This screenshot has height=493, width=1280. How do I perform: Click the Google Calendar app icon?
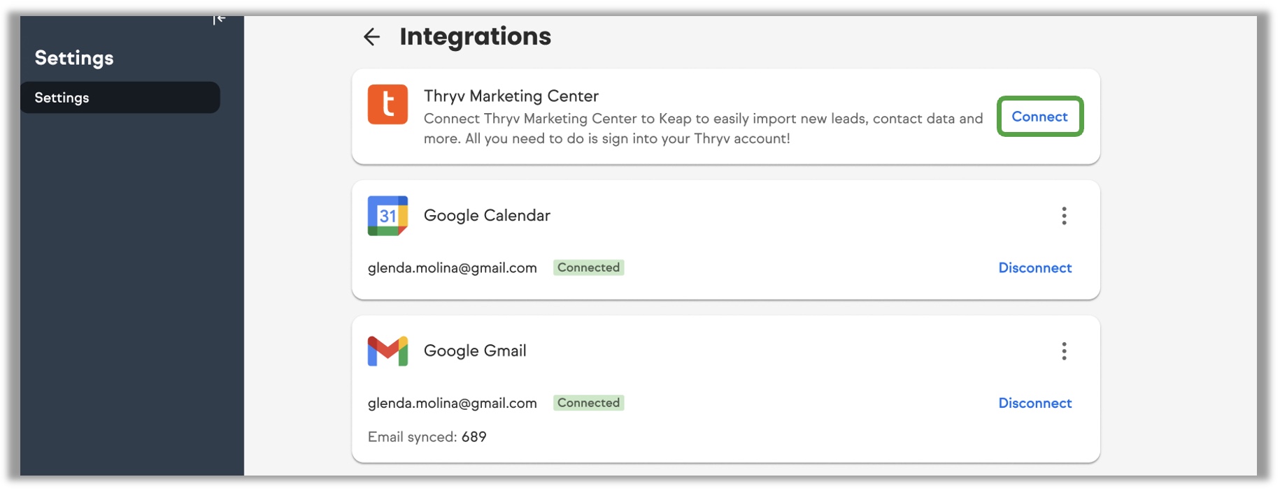coord(387,216)
